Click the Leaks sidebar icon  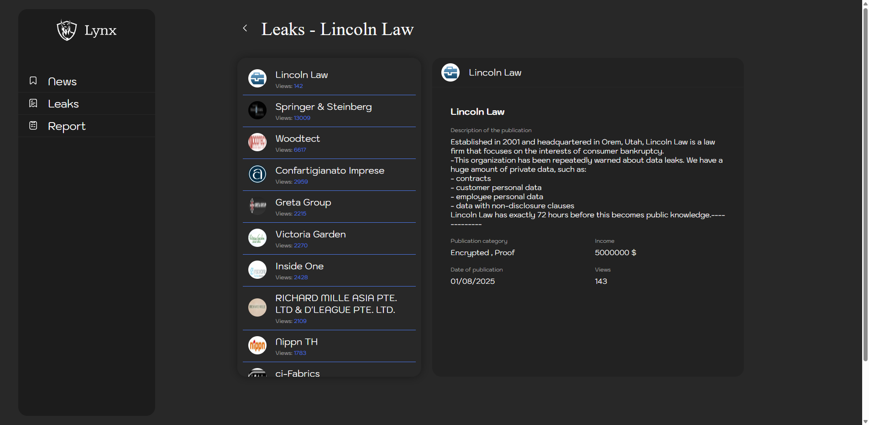[x=33, y=103]
